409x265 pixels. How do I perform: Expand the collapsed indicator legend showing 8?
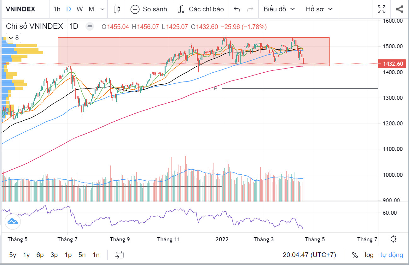tap(13, 38)
